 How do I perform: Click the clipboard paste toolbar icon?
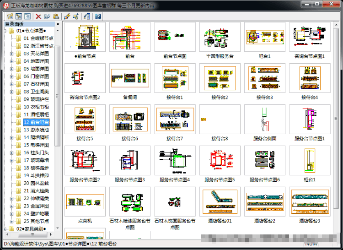tap(56, 16)
